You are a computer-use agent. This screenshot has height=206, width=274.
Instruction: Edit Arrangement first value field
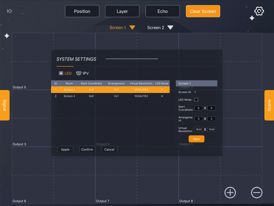tap(198, 119)
